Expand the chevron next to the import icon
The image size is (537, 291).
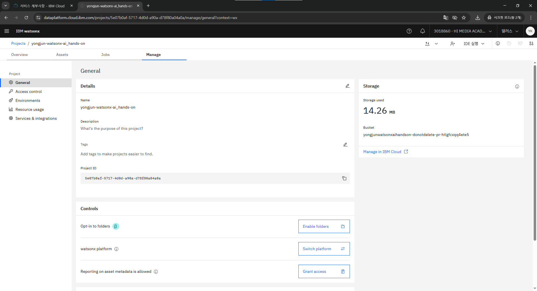click(x=436, y=44)
